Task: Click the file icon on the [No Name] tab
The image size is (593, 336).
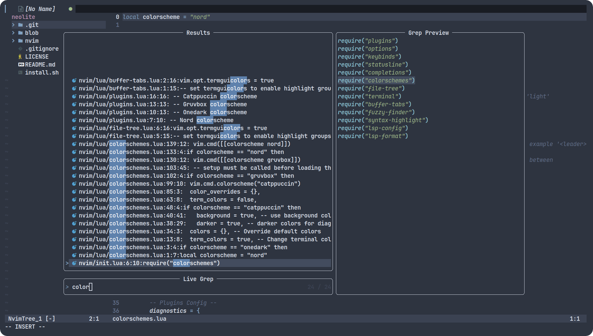Action: (x=20, y=9)
